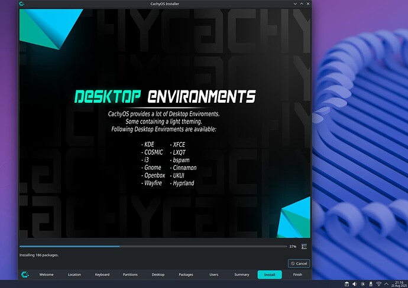This screenshot has width=408, height=288.
Task: Select the Desktop step
Action: 158,274
